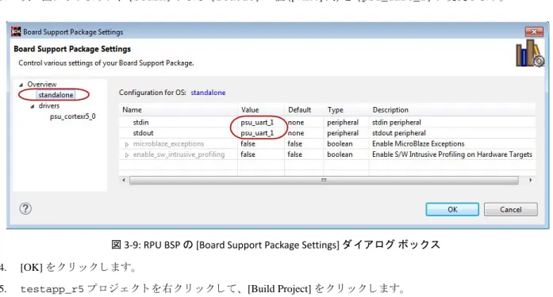Click the stdin peripheral description cell
Screen dimensions: 553x297
click(x=397, y=123)
